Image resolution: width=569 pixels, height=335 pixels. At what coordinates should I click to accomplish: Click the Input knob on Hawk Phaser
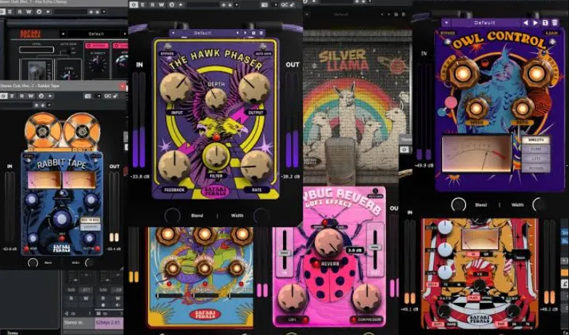click(176, 87)
